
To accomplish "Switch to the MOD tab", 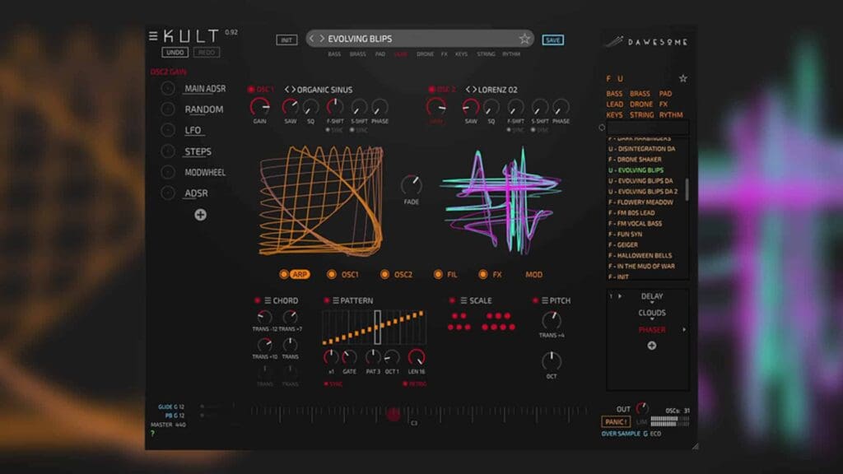I will pyautogui.click(x=533, y=274).
